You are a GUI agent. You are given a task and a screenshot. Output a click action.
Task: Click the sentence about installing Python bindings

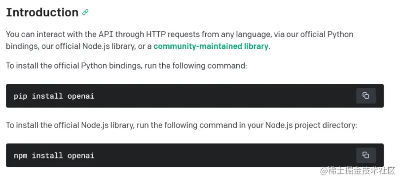(x=126, y=66)
